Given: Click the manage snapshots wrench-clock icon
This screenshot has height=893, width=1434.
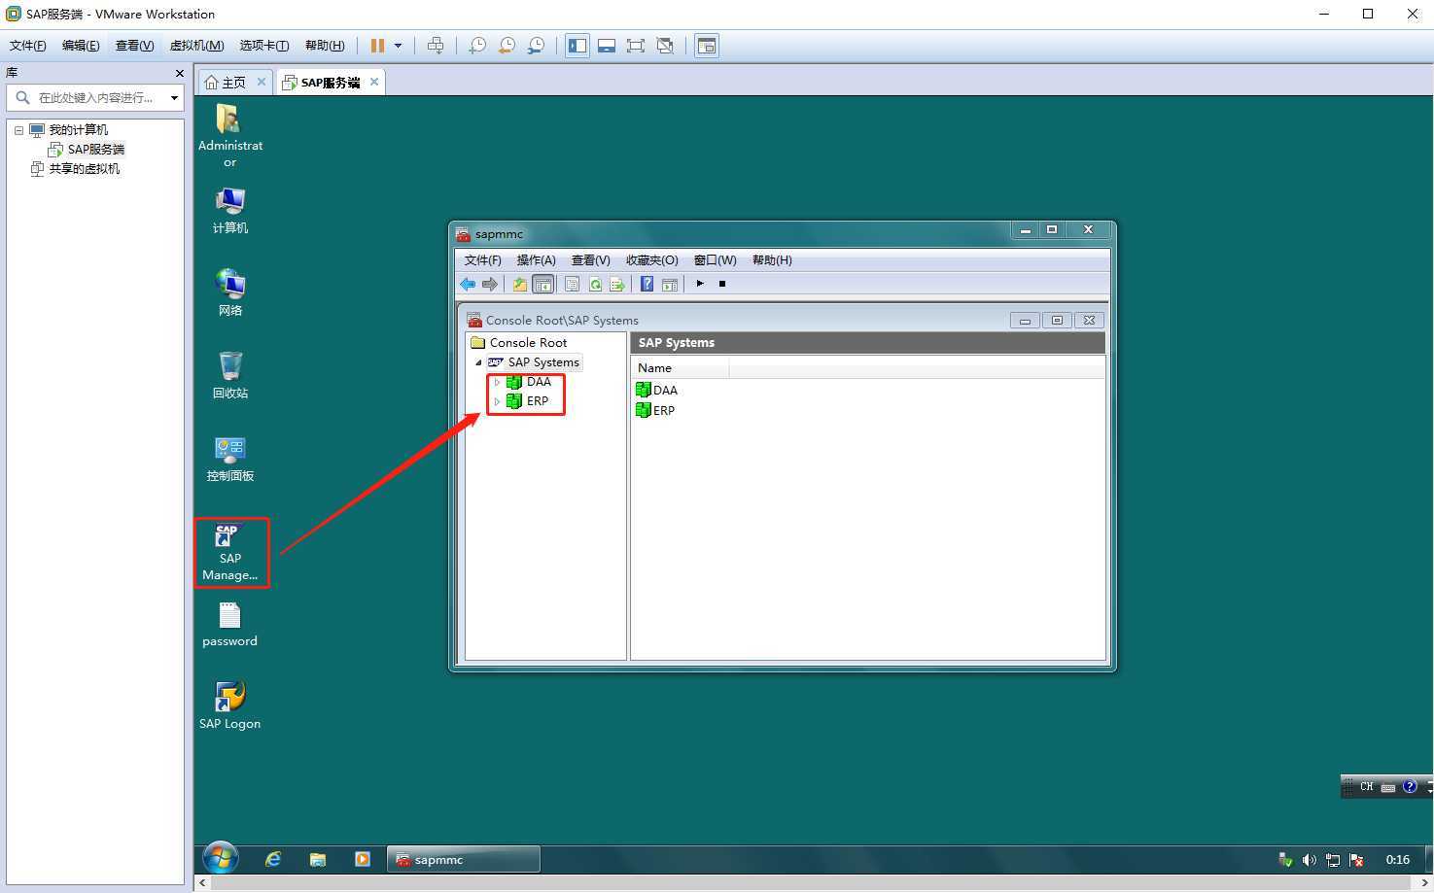Looking at the screenshot, I should click(537, 46).
